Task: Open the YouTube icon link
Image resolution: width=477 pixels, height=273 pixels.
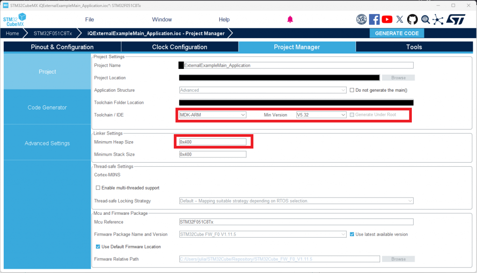Action: (x=387, y=19)
